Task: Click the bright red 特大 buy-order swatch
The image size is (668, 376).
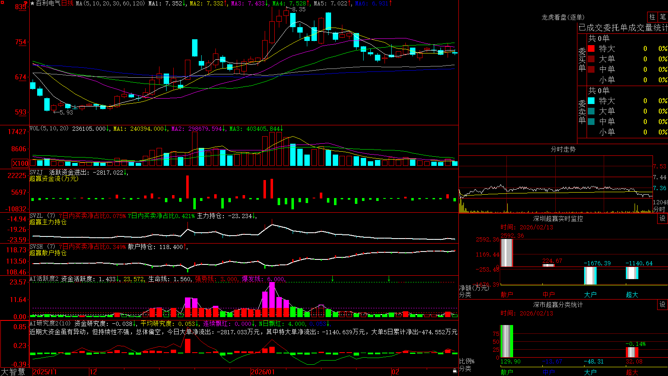Action: (x=591, y=48)
